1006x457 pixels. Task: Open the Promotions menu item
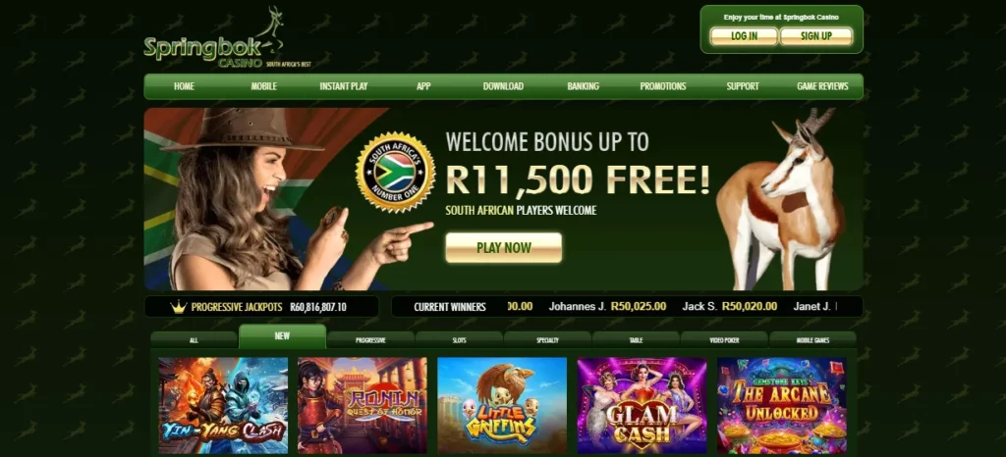pos(663,86)
